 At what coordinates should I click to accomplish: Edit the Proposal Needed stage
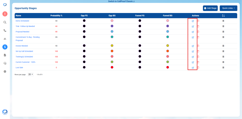(193, 32)
